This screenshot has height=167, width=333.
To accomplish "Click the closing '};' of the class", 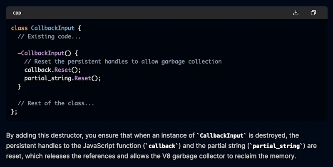I will 14,112.
